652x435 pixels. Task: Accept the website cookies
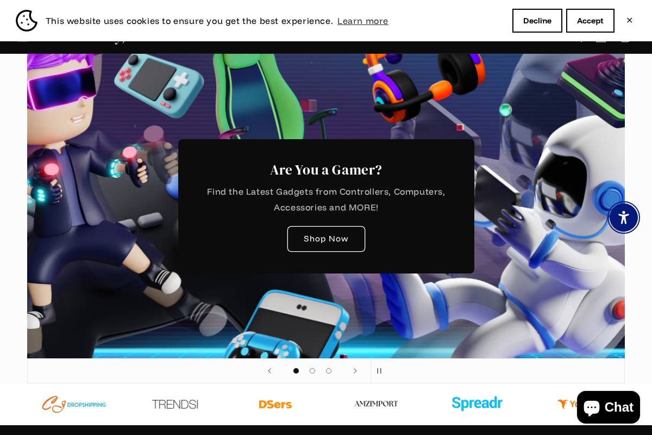coord(590,21)
